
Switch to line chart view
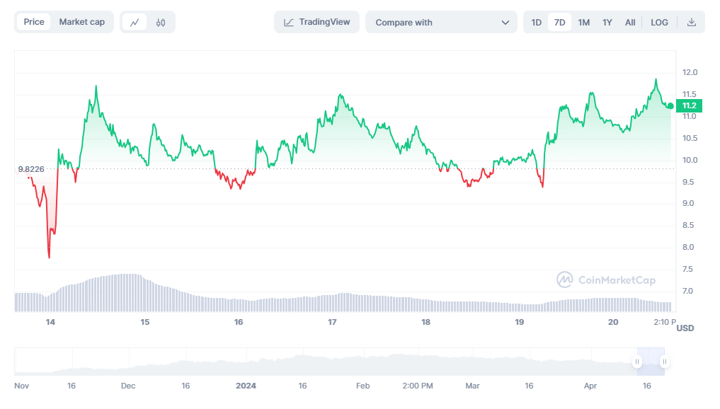135,22
